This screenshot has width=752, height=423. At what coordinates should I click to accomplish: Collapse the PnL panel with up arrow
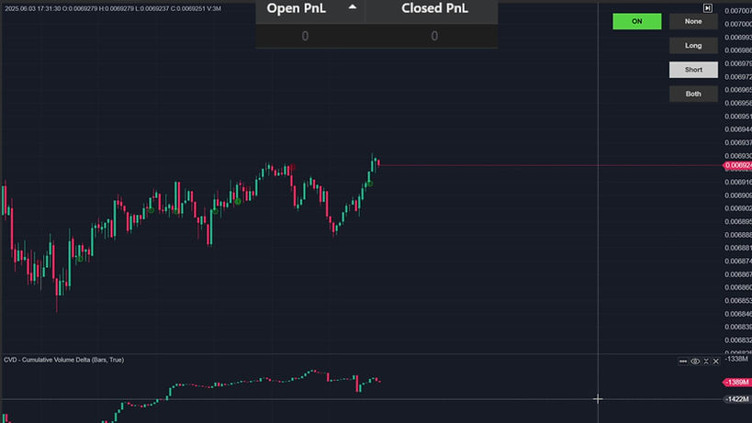[353, 7]
